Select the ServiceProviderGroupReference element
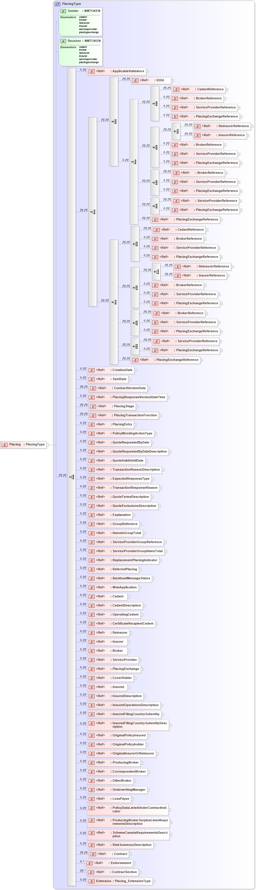The image size is (256, 890). click(x=125, y=542)
